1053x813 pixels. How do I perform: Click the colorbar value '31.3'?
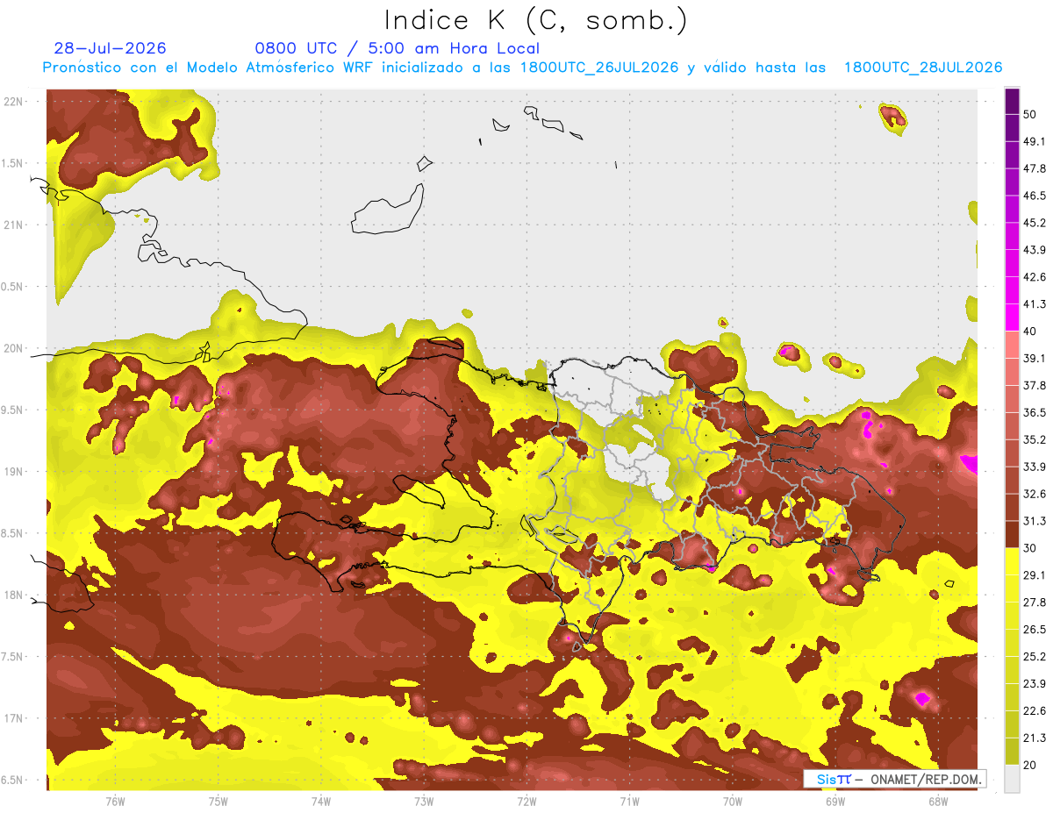click(1035, 521)
